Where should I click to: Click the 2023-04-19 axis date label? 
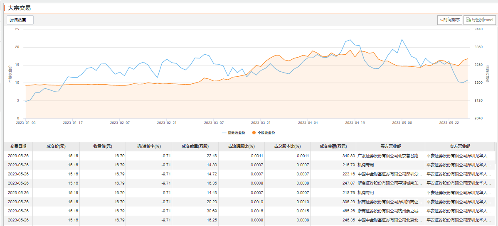pos(354,122)
